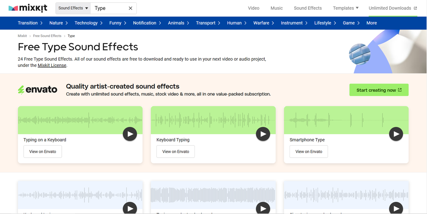Click the Keyboard Typing waveform
Image resolution: width=427 pixels, height=214 pixels.
pos(213,120)
